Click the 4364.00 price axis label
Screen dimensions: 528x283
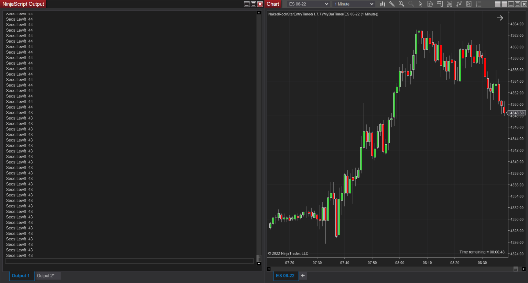(517, 24)
